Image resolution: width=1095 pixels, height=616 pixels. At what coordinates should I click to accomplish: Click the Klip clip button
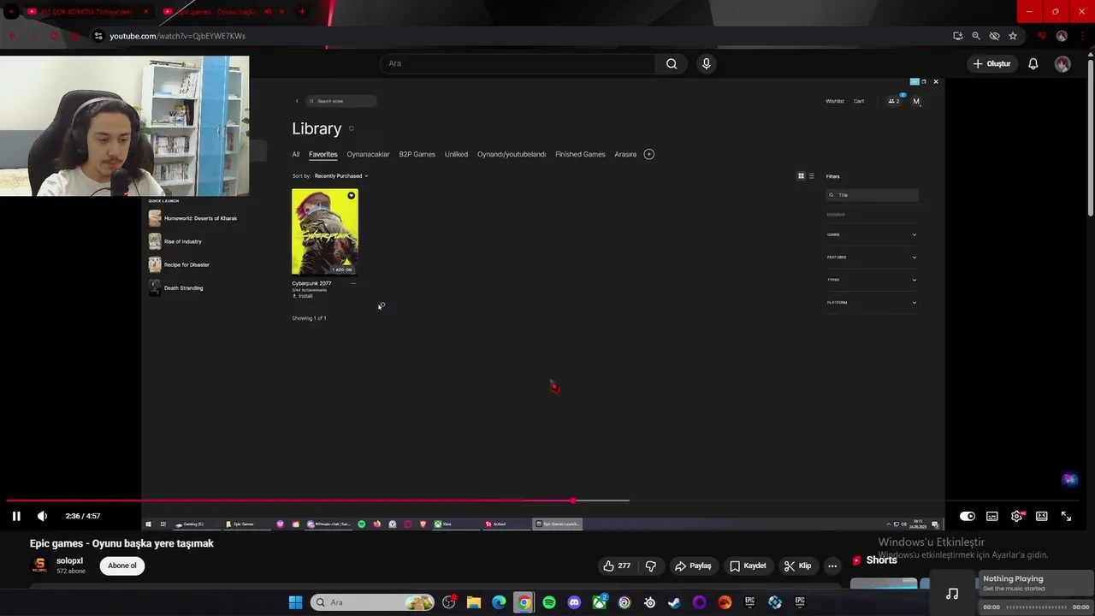[x=797, y=566]
